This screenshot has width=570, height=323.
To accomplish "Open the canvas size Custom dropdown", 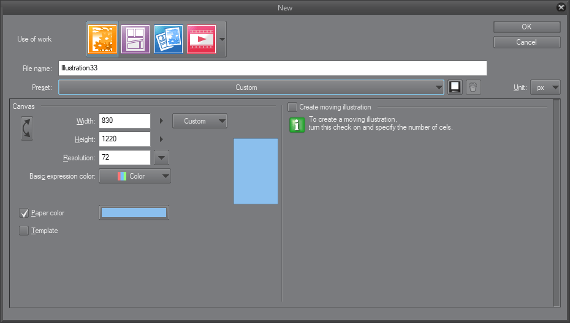I will [200, 121].
